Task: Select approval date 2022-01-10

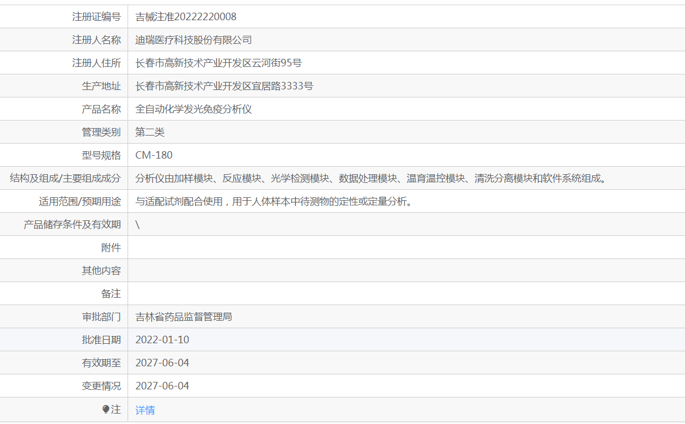Action: point(162,340)
